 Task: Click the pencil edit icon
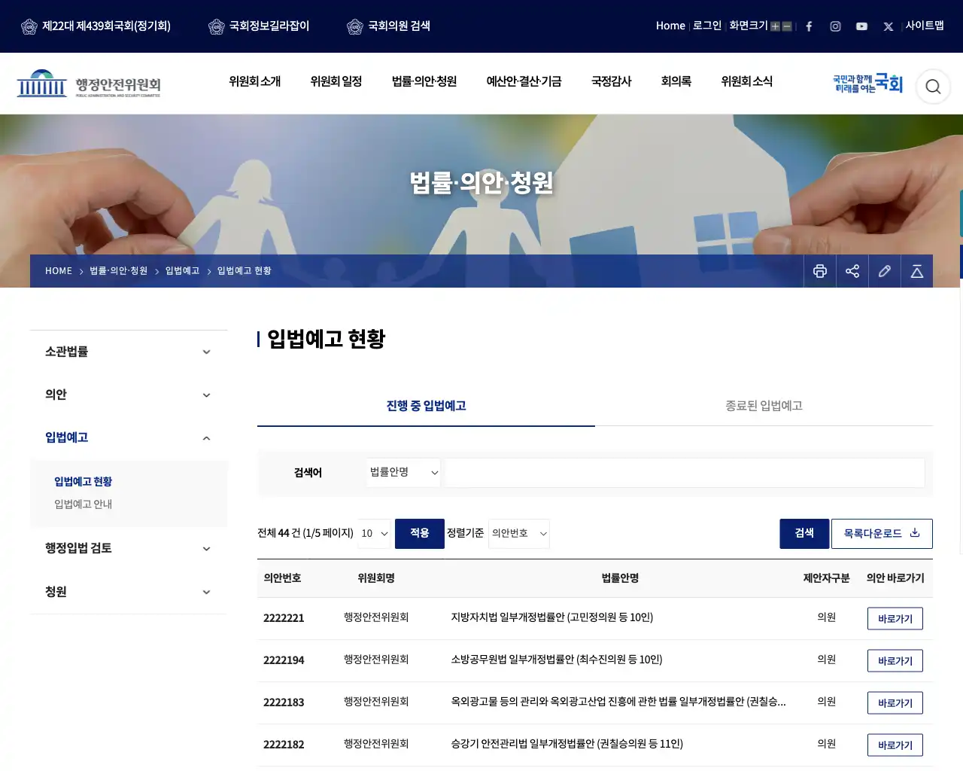point(885,271)
